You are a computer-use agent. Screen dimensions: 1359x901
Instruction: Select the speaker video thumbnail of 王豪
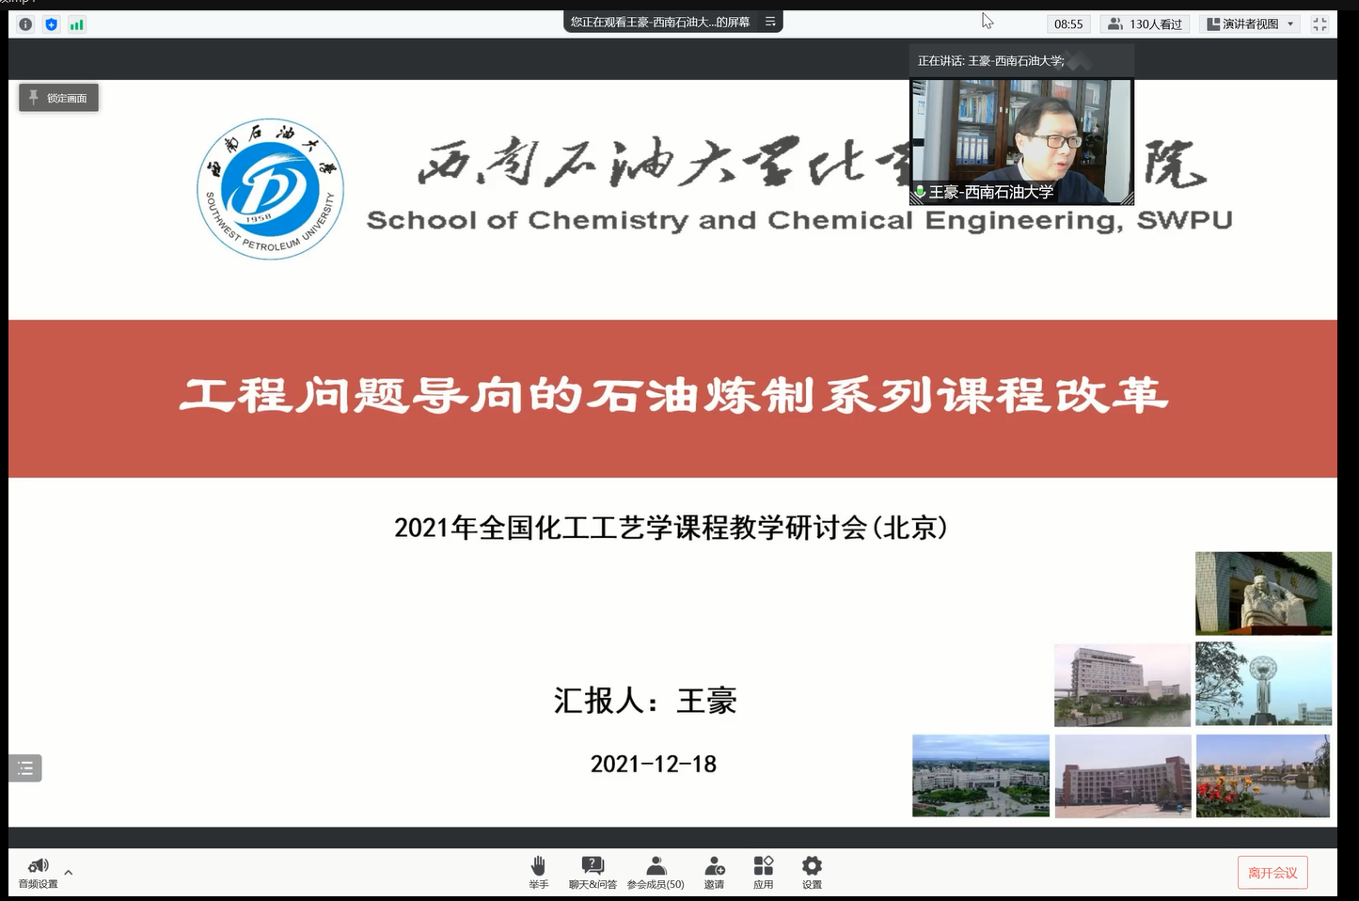point(1021,141)
